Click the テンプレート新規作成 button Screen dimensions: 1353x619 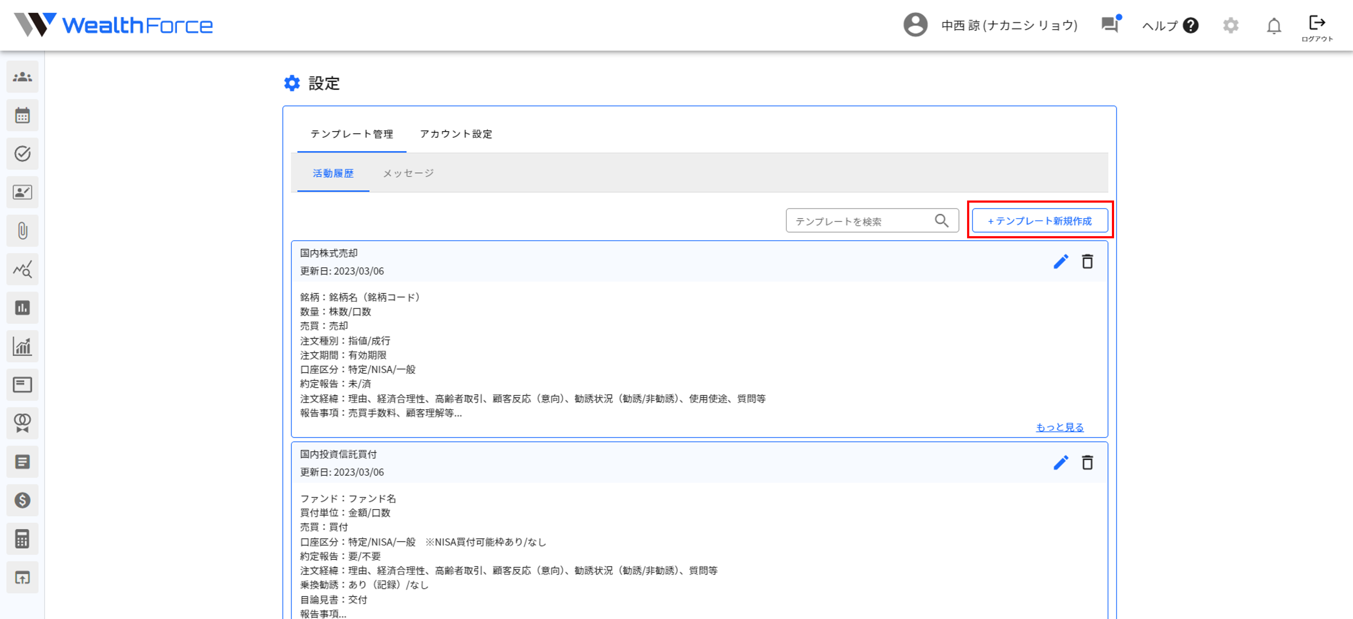click(1039, 220)
